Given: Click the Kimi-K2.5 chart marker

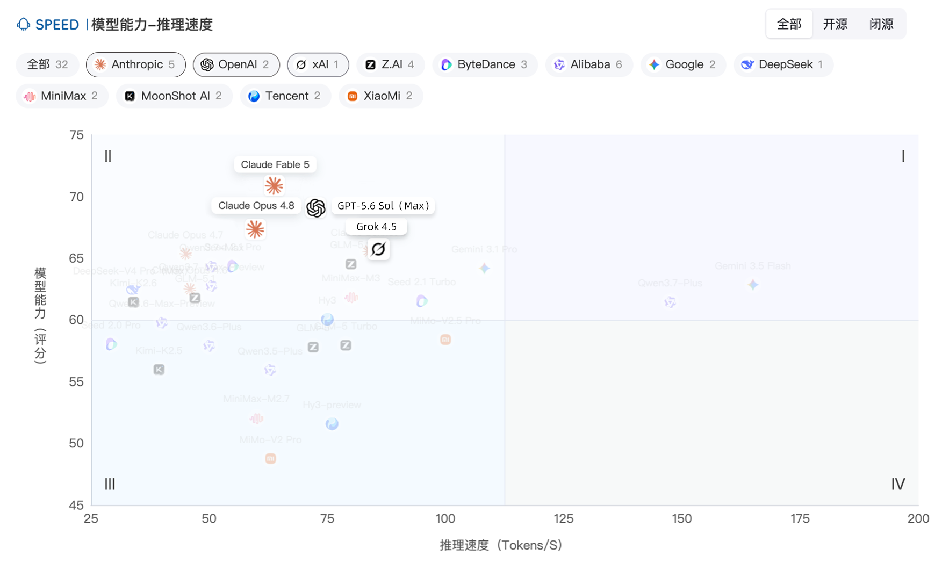Looking at the screenshot, I should pyautogui.click(x=159, y=370).
